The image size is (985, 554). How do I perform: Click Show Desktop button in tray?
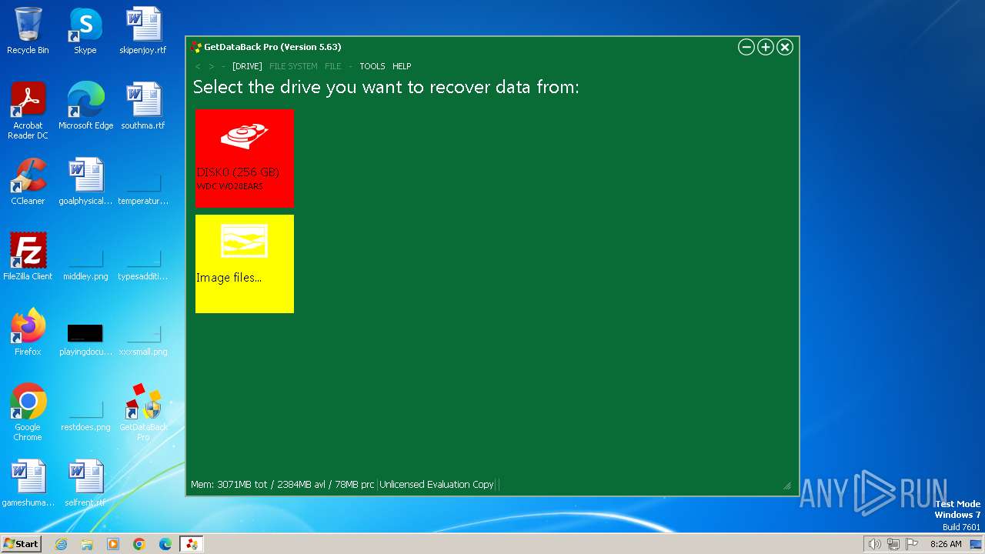976,544
